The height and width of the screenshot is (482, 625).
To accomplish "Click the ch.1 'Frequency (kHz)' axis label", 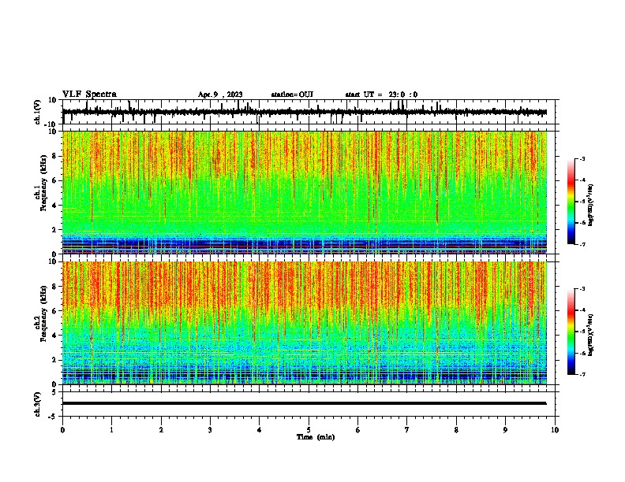I will [x=43, y=183].
